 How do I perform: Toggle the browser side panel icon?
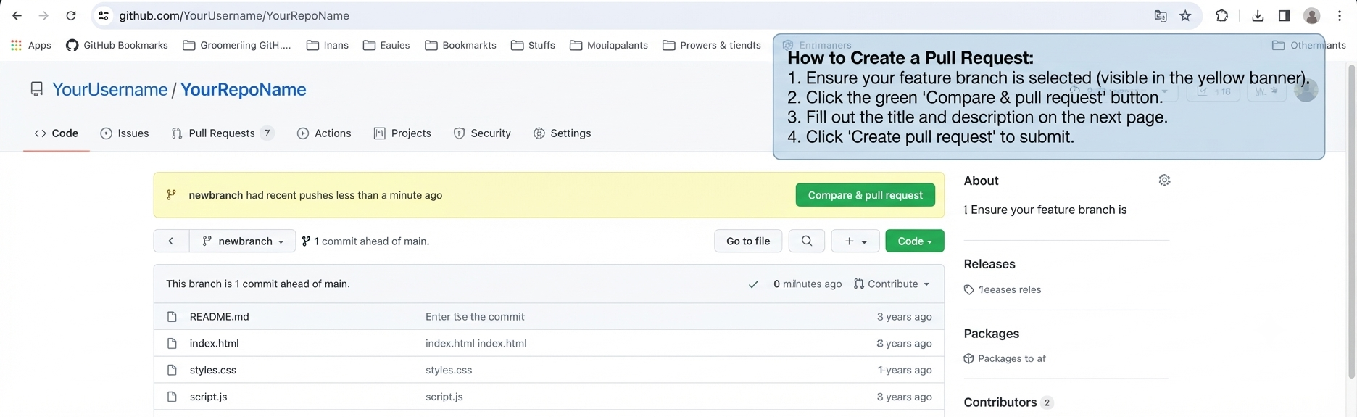1284,15
